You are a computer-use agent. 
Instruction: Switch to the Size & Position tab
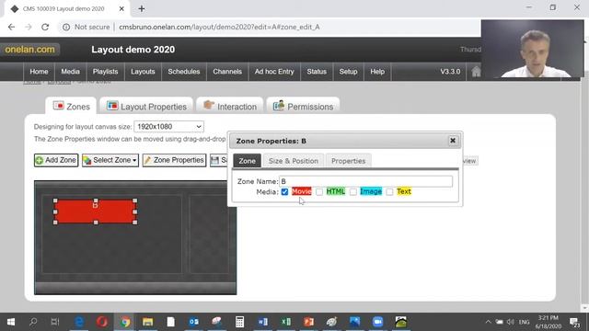point(293,161)
